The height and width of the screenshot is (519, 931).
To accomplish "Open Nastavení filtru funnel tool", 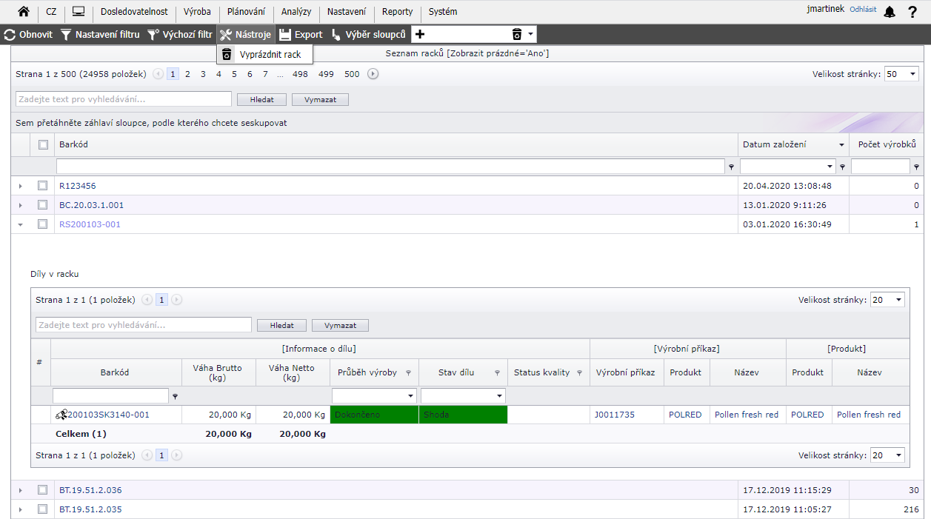I will tap(66, 35).
